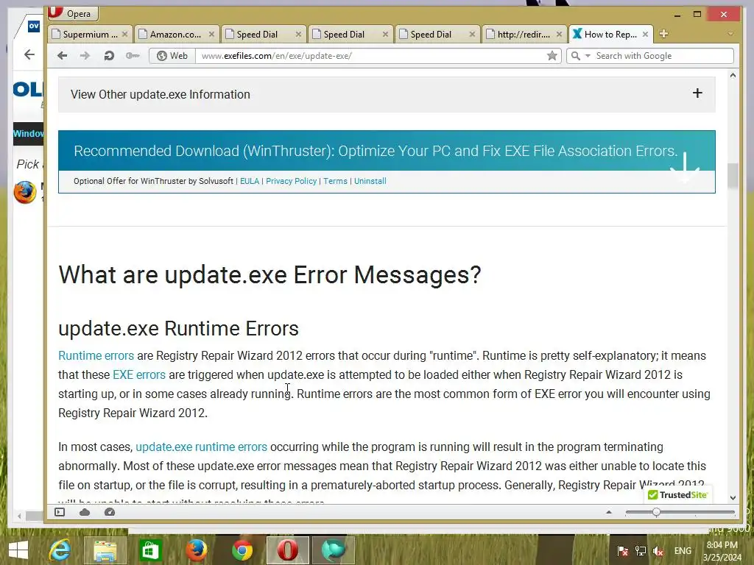
Task: Open File Explorer from taskbar
Action: tap(105, 550)
